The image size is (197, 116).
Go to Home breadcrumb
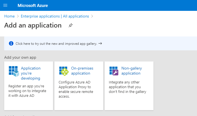point(9,16)
